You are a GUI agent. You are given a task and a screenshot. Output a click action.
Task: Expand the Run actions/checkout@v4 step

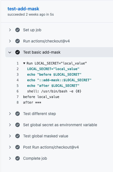10,41
